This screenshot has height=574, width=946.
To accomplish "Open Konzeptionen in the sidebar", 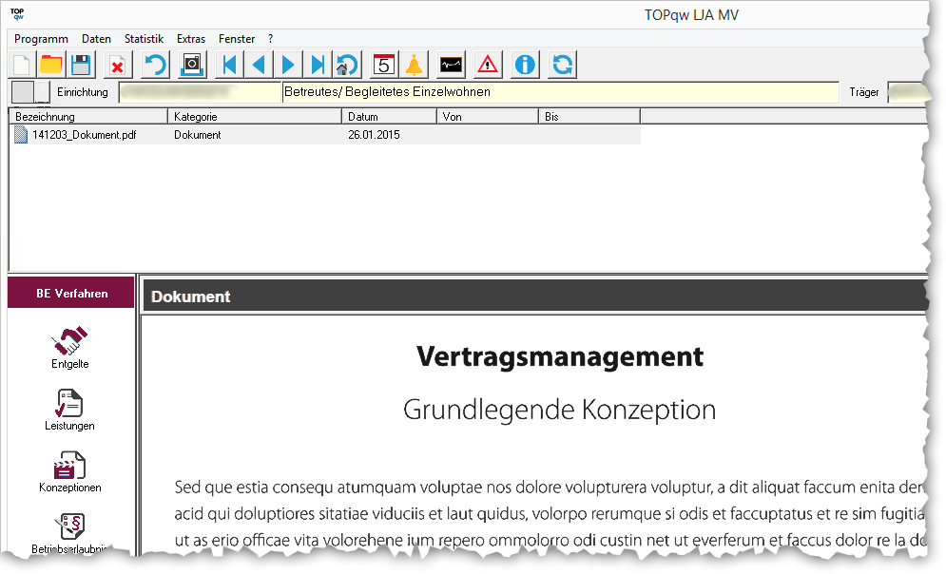I will (69, 471).
